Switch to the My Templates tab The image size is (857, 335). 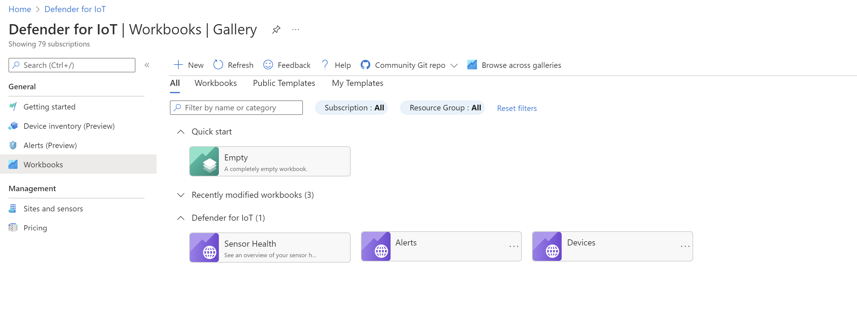tap(357, 83)
